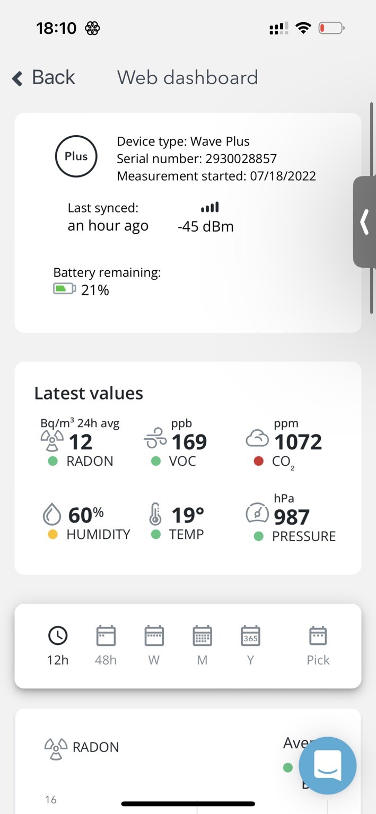Tap the thermometer temperature icon
This screenshot has height=814, width=376.
pyautogui.click(x=155, y=514)
